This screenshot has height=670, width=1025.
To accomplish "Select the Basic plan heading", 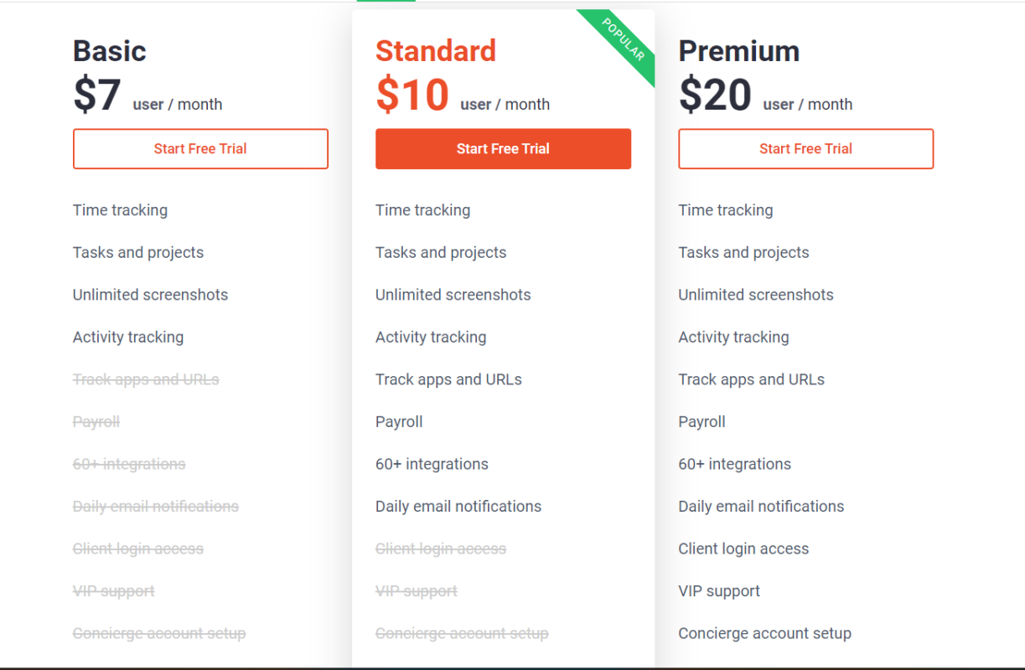I will coord(110,51).
